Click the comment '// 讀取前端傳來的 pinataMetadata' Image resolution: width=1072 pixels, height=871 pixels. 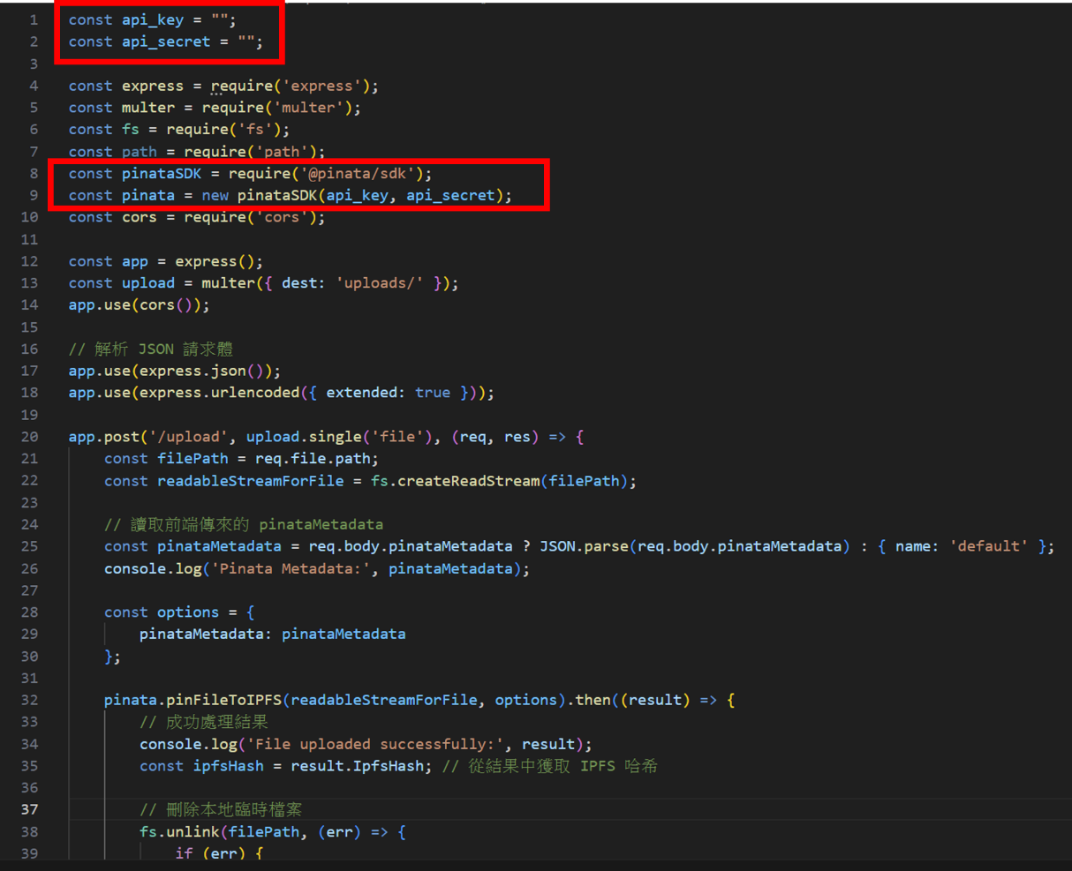click(244, 524)
